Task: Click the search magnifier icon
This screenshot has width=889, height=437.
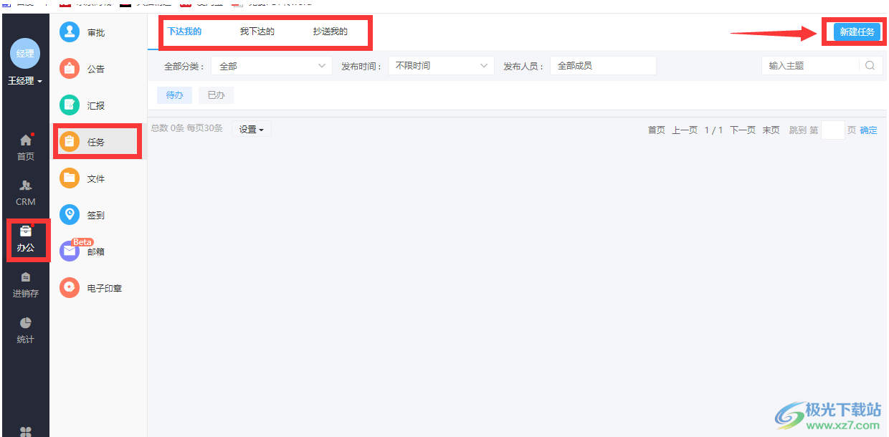Action: pyautogui.click(x=870, y=65)
